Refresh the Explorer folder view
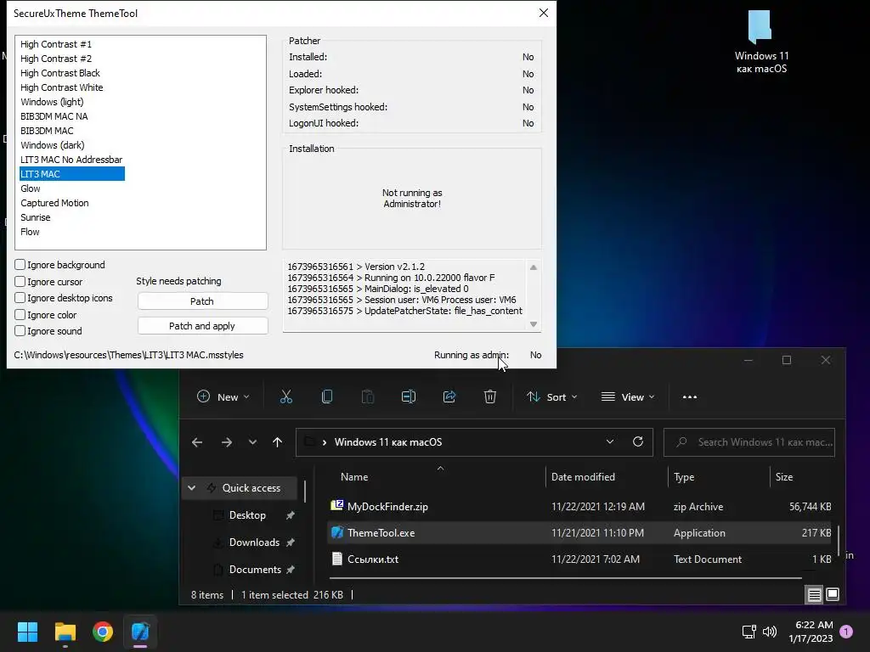Screen dimensions: 870x652 638,441
